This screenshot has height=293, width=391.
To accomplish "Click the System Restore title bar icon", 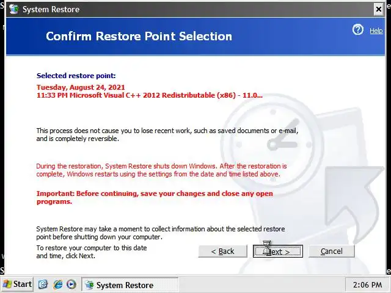I will 13,9.
